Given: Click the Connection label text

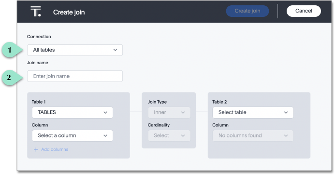Looking at the screenshot, I should pos(39,37).
